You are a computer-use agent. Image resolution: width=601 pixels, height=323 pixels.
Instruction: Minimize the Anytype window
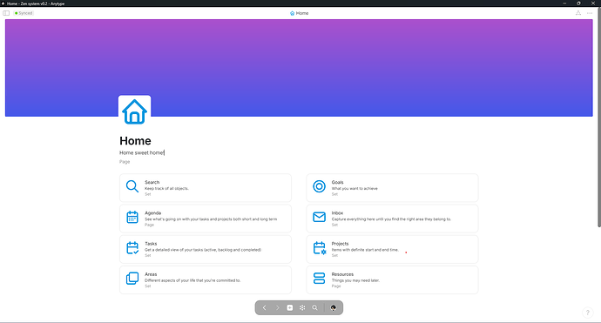tap(564, 3)
